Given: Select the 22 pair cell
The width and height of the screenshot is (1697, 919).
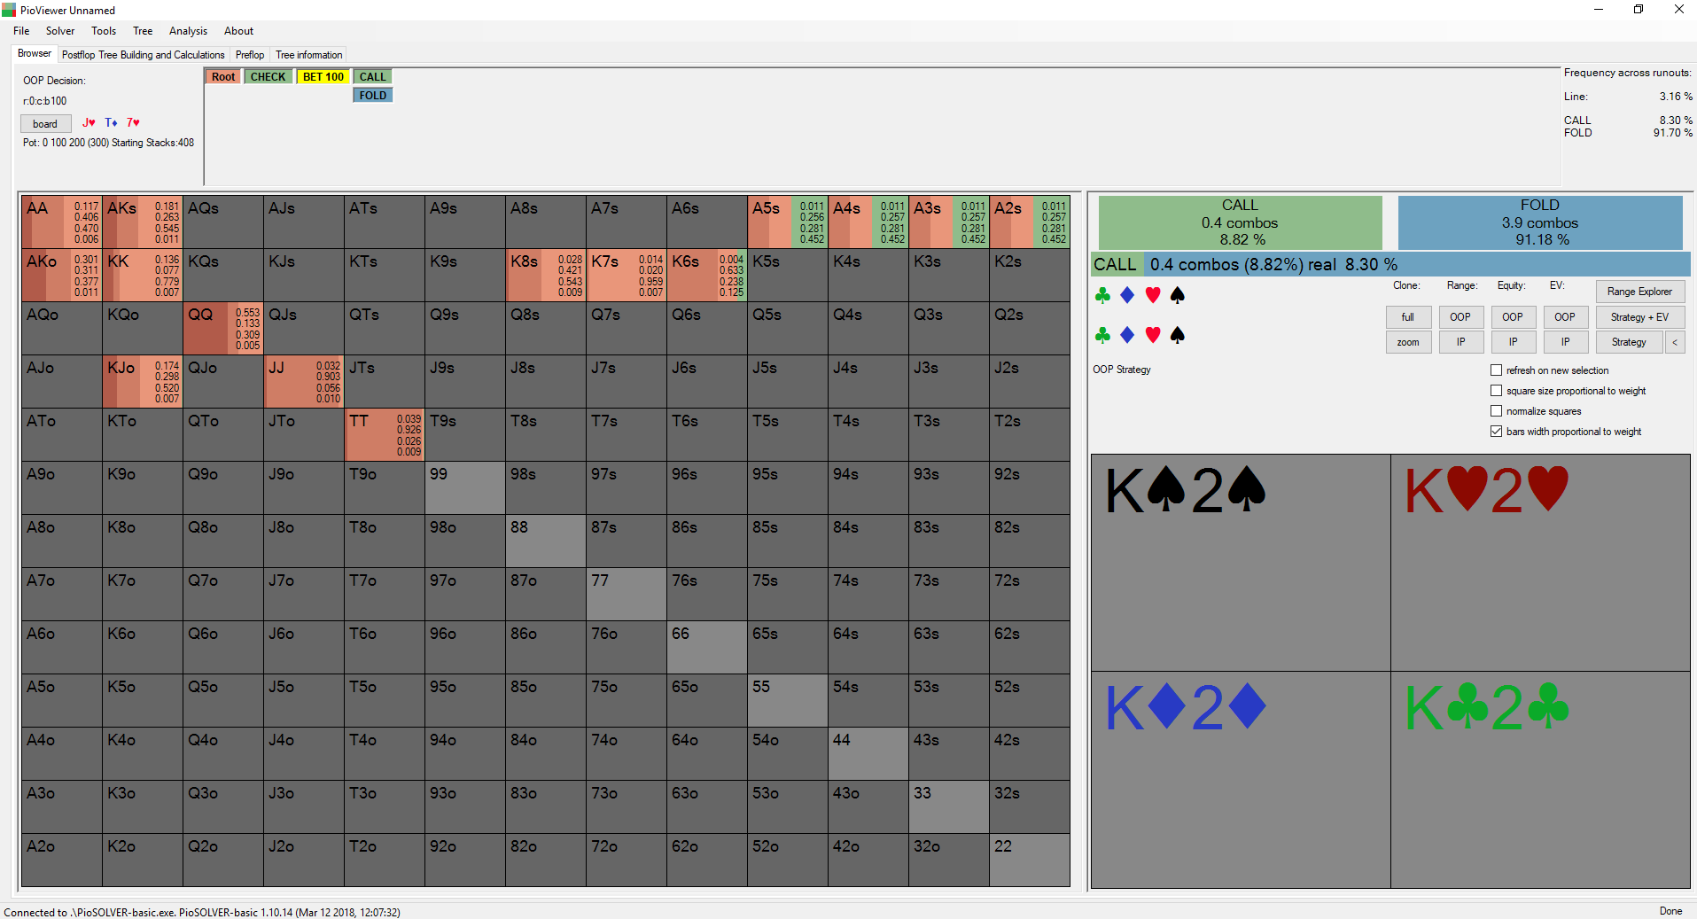Looking at the screenshot, I should click(x=1030, y=861).
